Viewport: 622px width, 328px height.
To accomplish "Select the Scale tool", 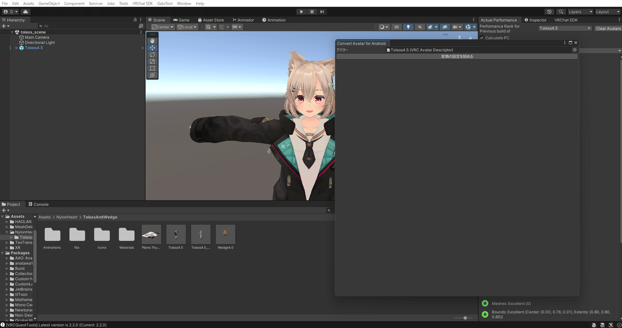I will pyautogui.click(x=152, y=61).
